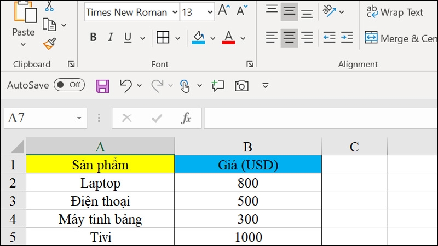Select column A header

point(100,146)
